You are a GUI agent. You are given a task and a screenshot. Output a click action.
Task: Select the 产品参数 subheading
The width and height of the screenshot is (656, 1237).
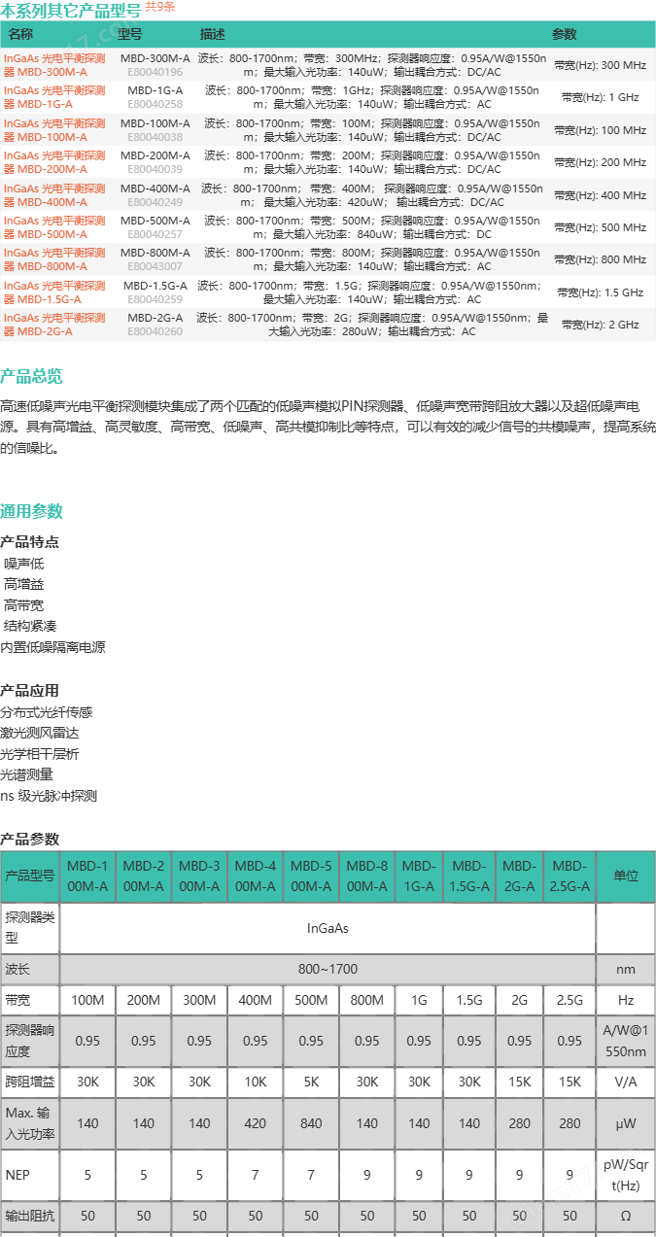(x=29, y=840)
